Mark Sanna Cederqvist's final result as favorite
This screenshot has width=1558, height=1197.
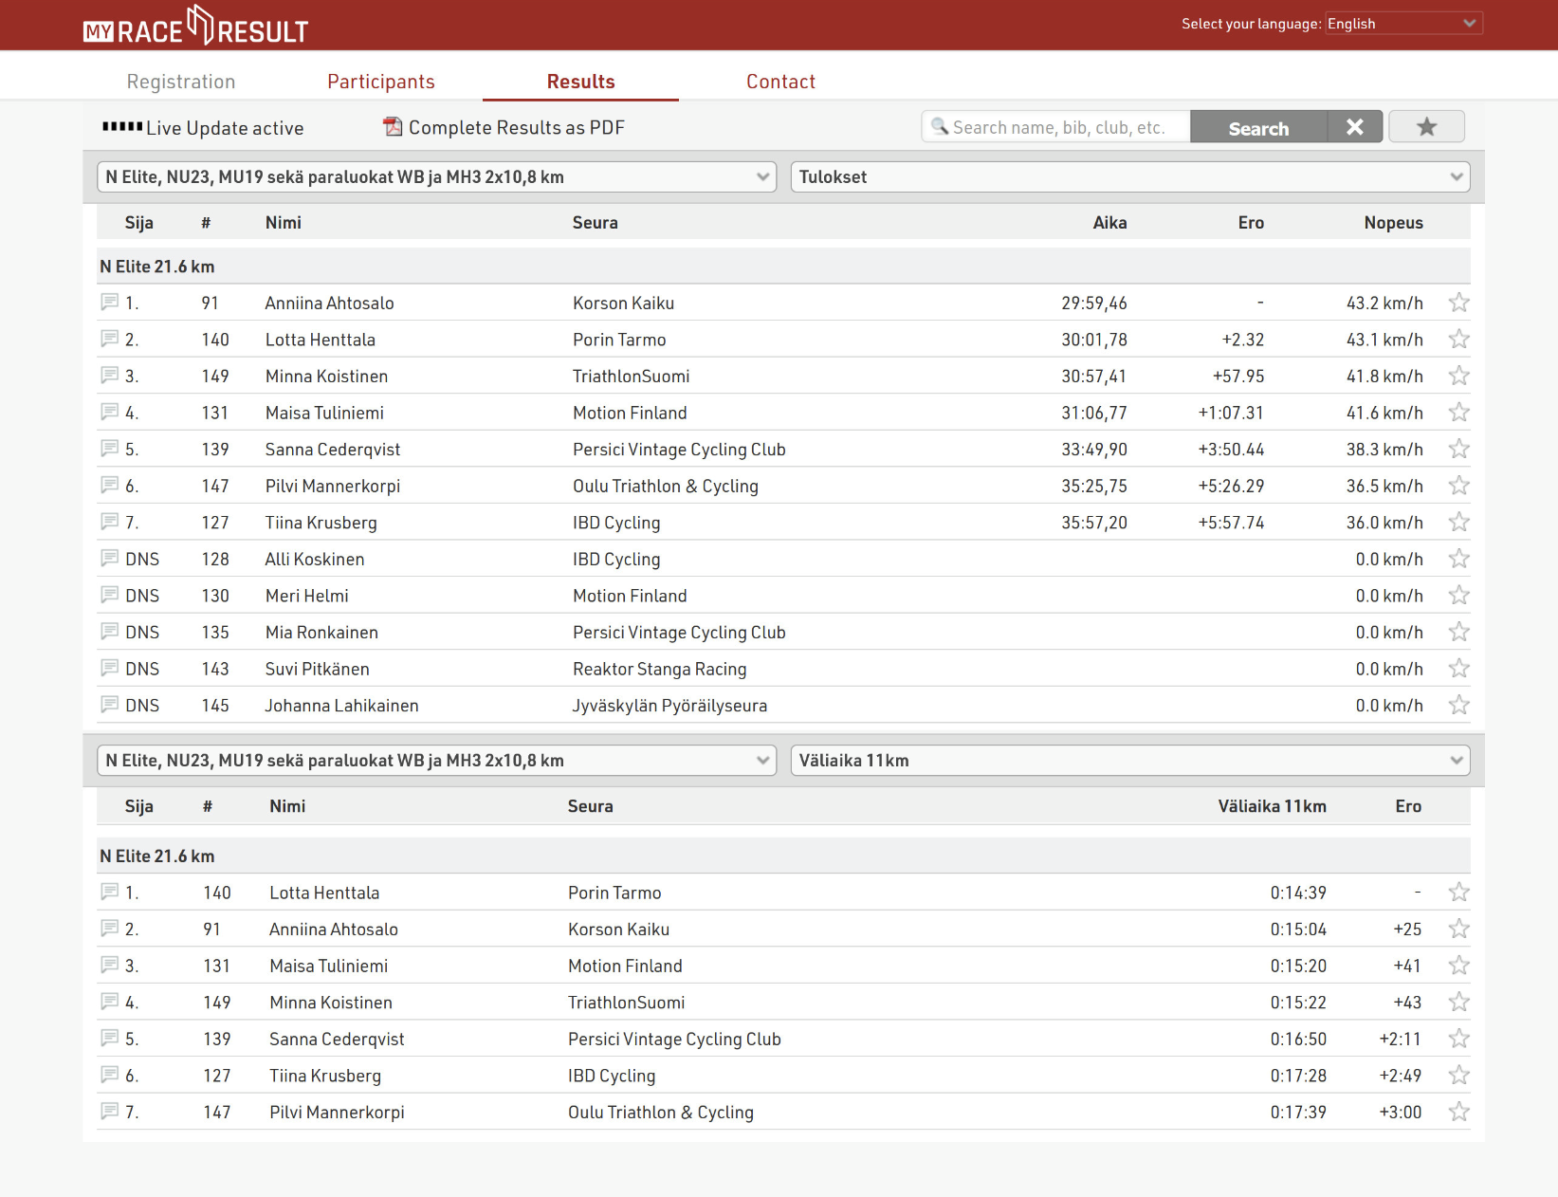click(1458, 450)
